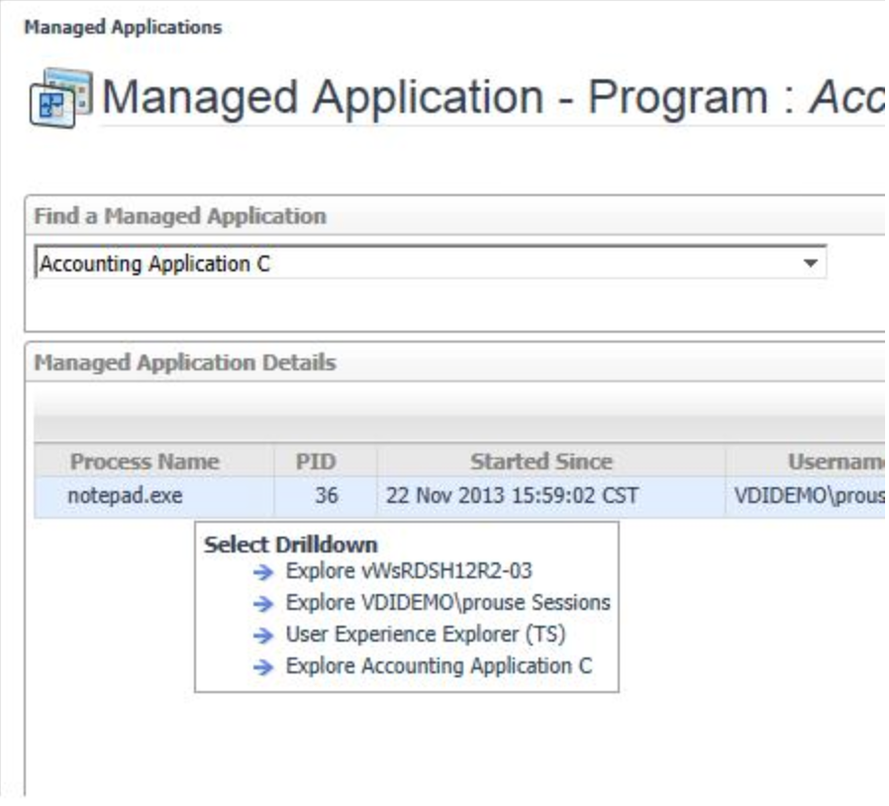Screen dimensions: 889x806
Task: Click the PID value 36 cell
Action: pos(326,496)
